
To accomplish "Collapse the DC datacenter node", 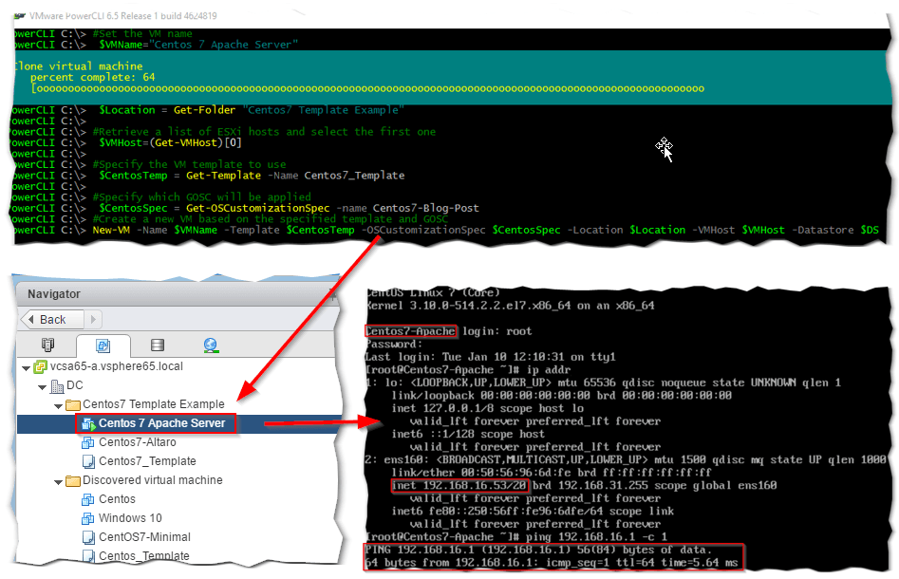I will coord(43,387).
